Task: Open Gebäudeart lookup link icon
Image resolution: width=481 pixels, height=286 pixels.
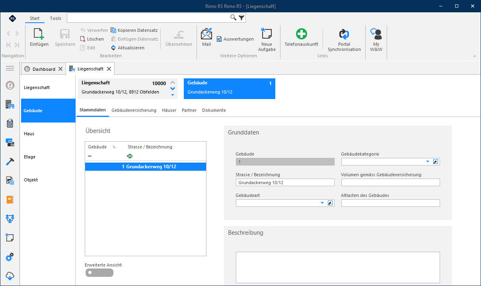Action: point(329,203)
